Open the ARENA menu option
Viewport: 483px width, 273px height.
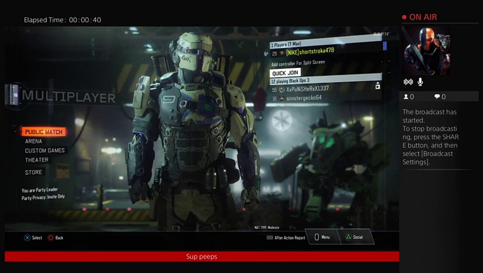[x=33, y=141]
